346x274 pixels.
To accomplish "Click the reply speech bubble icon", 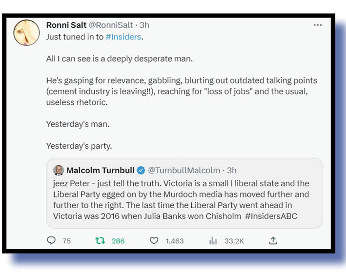I will (51, 240).
